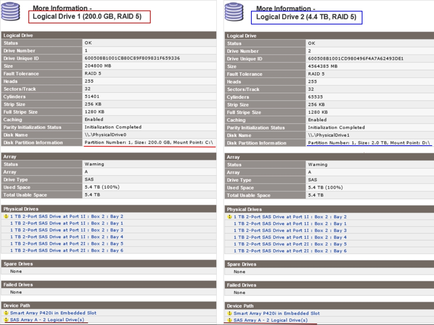Open the Bay 2 SAS drive link under Logical Drive 2
The image size is (434, 325).
pyautogui.click(x=290, y=217)
